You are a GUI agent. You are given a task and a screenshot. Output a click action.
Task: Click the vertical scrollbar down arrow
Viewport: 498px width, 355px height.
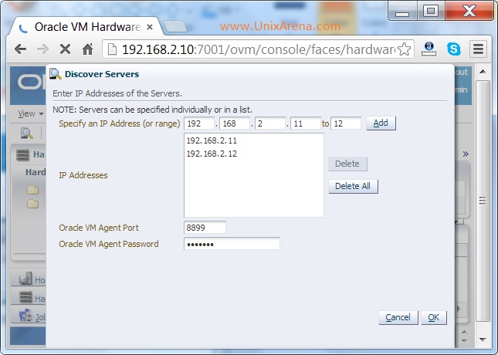pyautogui.click(x=483, y=340)
